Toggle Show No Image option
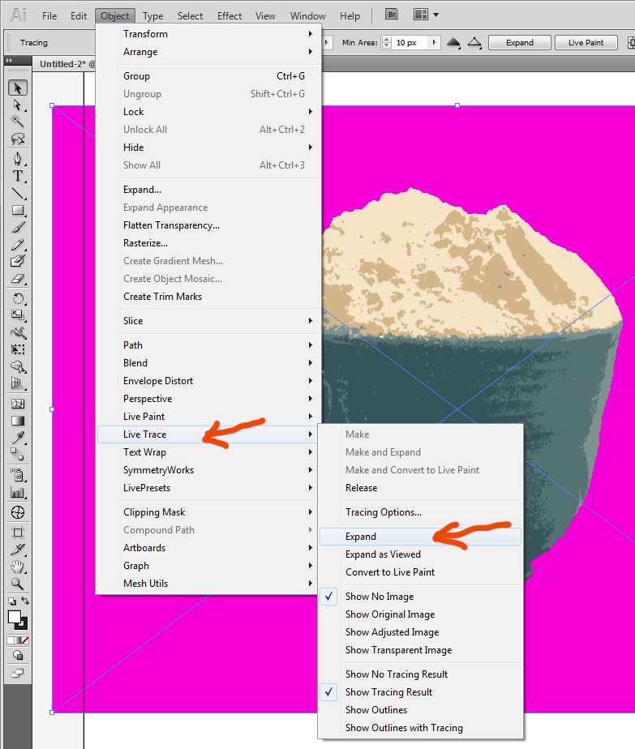The width and height of the screenshot is (635, 749). tap(379, 597)
